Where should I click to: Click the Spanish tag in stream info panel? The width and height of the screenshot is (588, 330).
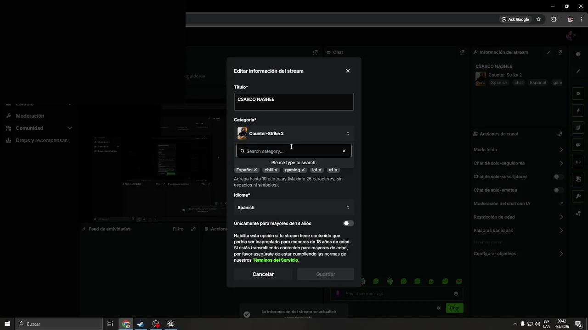[x=499, y=82]
